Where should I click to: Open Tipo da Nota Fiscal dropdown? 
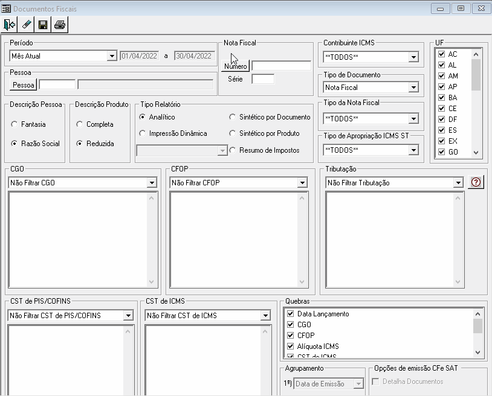413,119
